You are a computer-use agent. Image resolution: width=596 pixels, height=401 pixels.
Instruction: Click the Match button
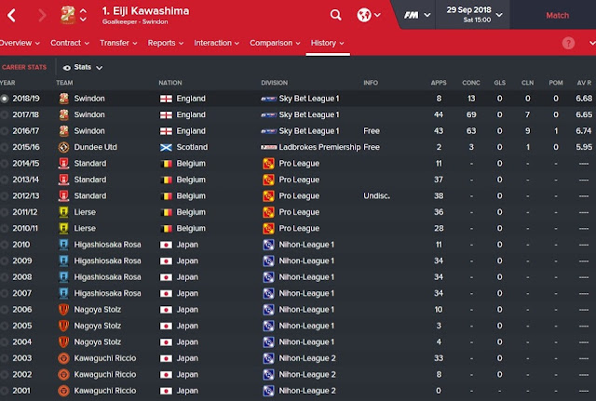pyautogui.click(x=557, y=16)
